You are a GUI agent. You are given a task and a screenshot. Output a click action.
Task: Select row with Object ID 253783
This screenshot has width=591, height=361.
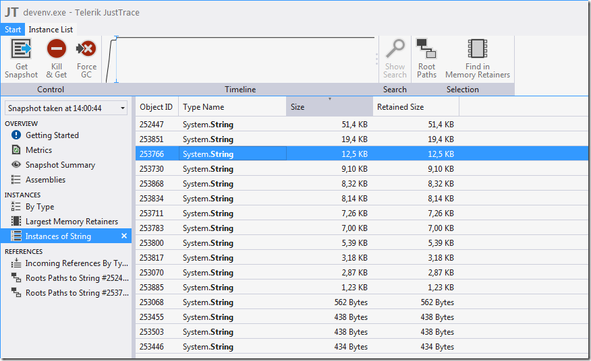click(362, 228)
